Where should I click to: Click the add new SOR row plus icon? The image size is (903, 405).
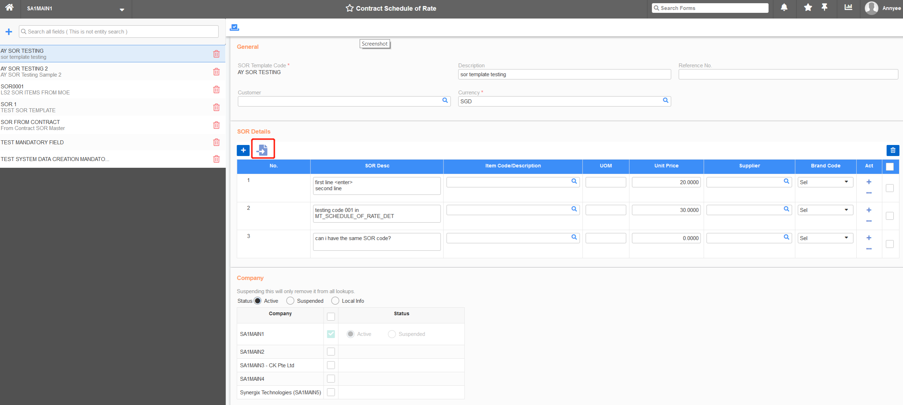coord(243,150)
